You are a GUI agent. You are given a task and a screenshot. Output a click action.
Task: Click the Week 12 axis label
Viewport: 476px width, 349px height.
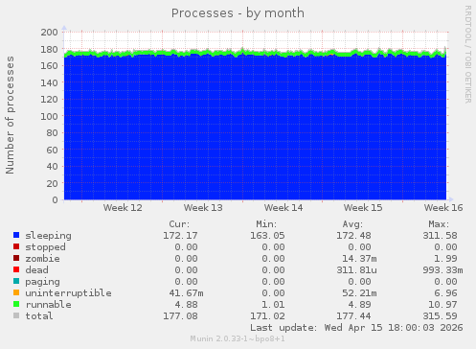123,208
